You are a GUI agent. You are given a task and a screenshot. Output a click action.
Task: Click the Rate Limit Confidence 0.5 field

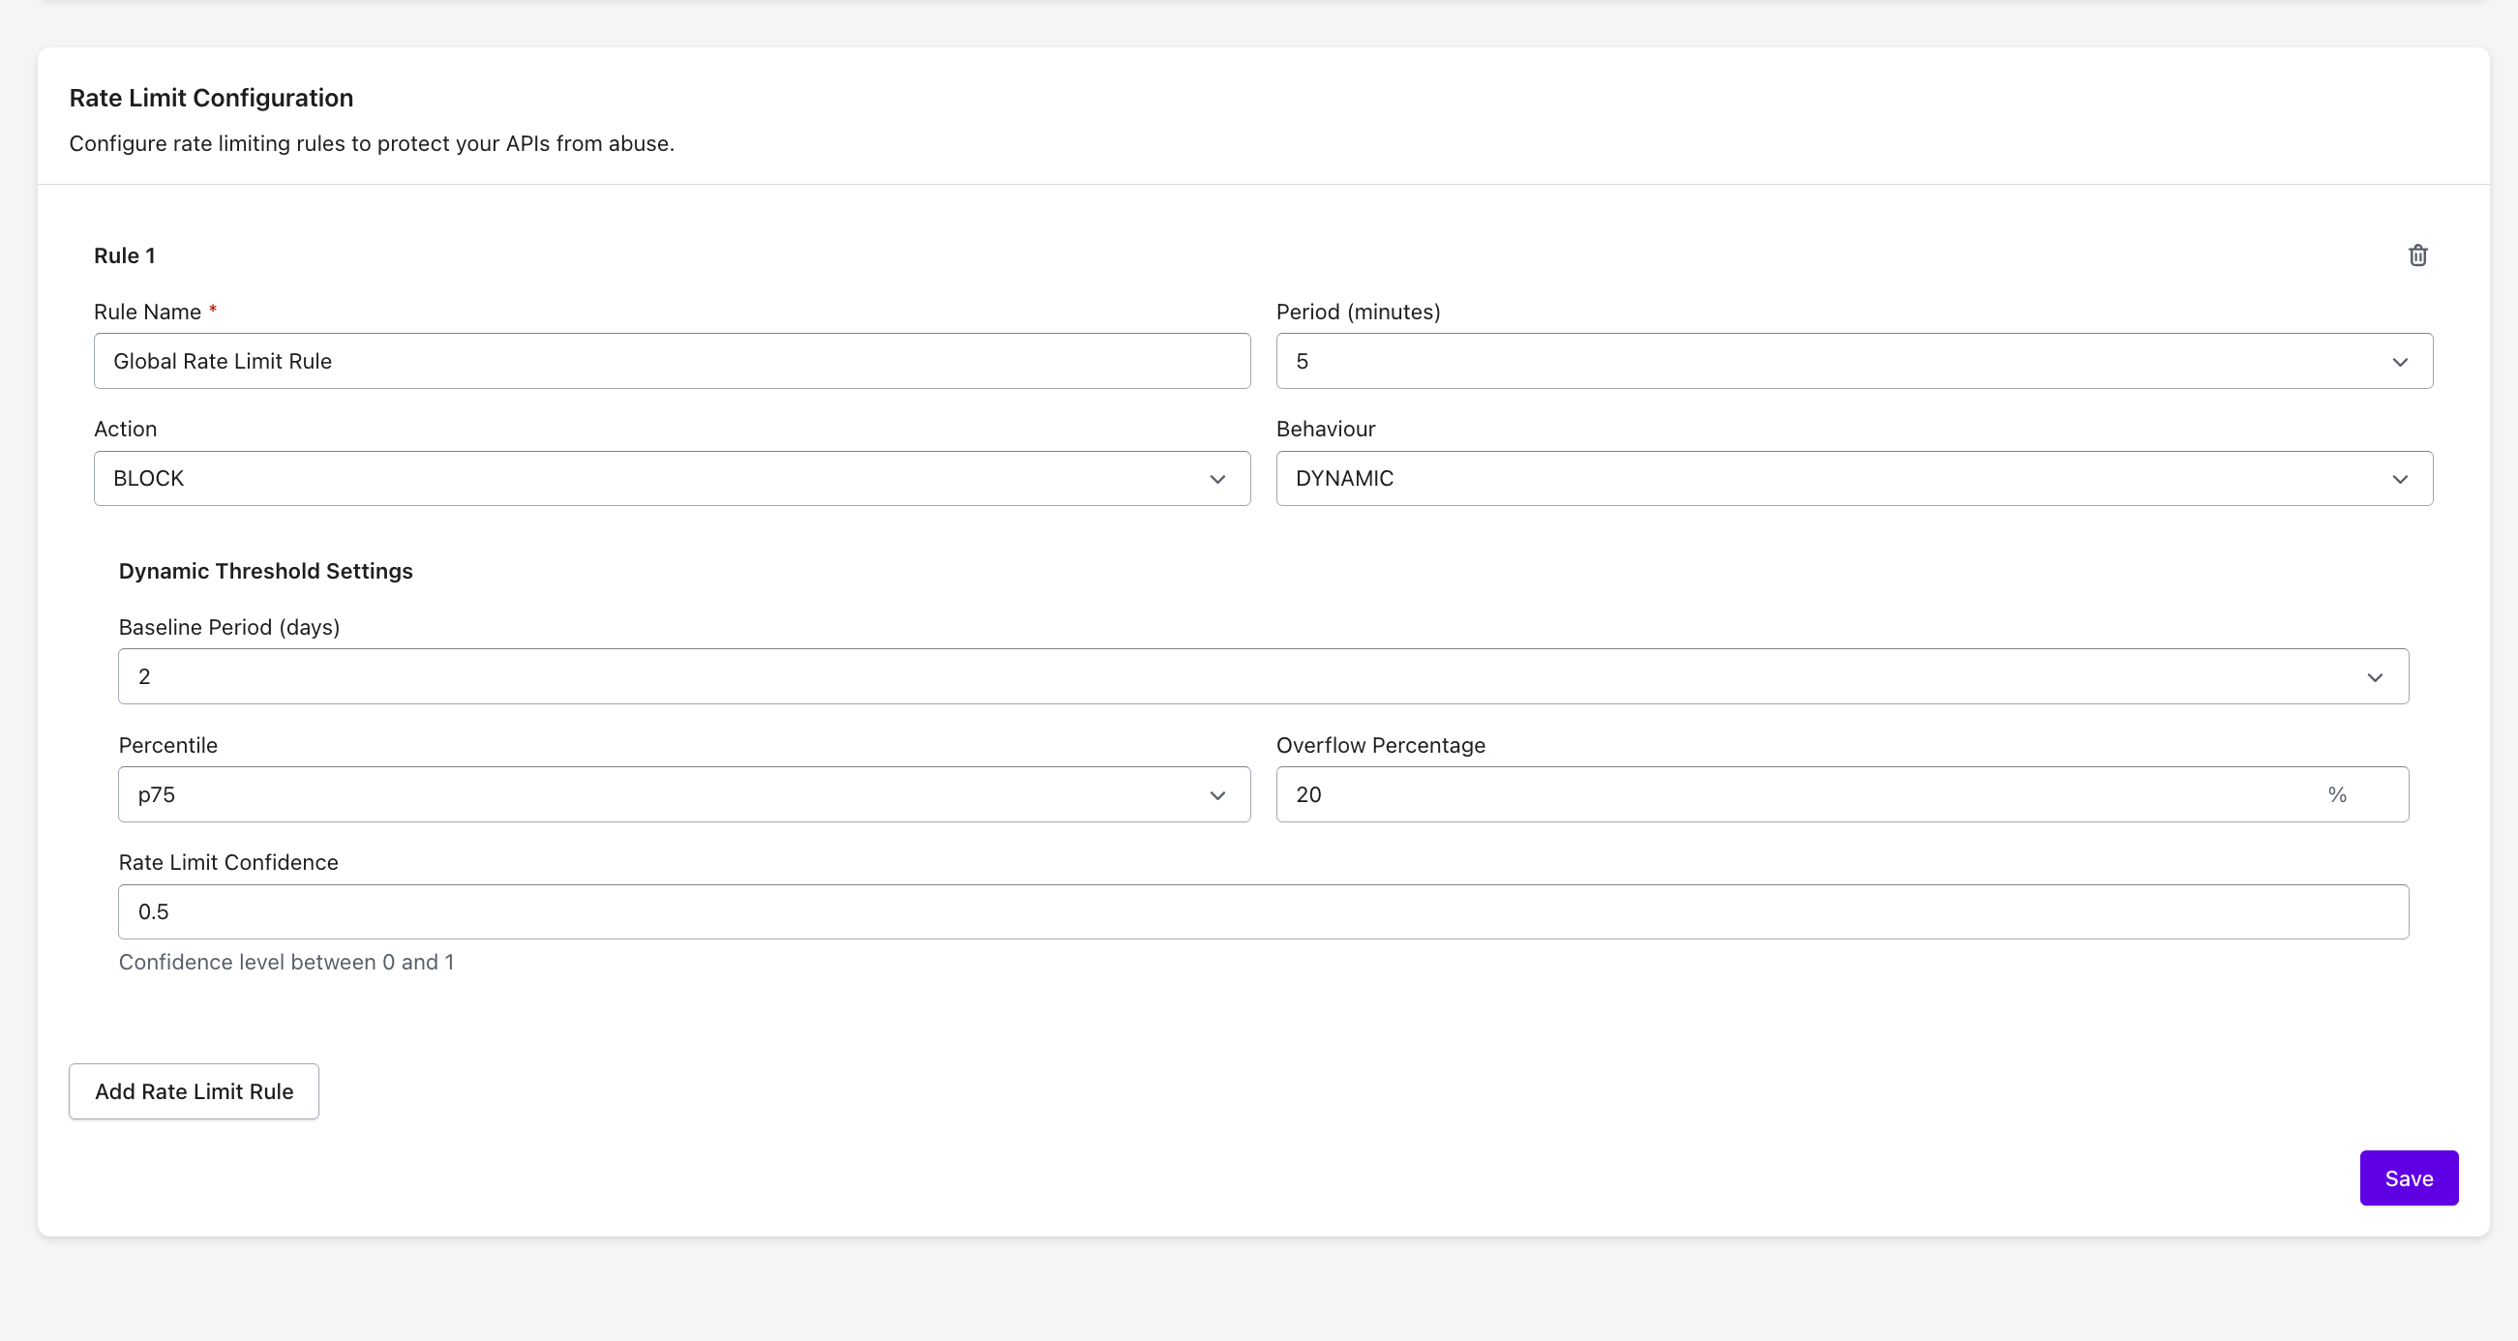[1263, 912]
